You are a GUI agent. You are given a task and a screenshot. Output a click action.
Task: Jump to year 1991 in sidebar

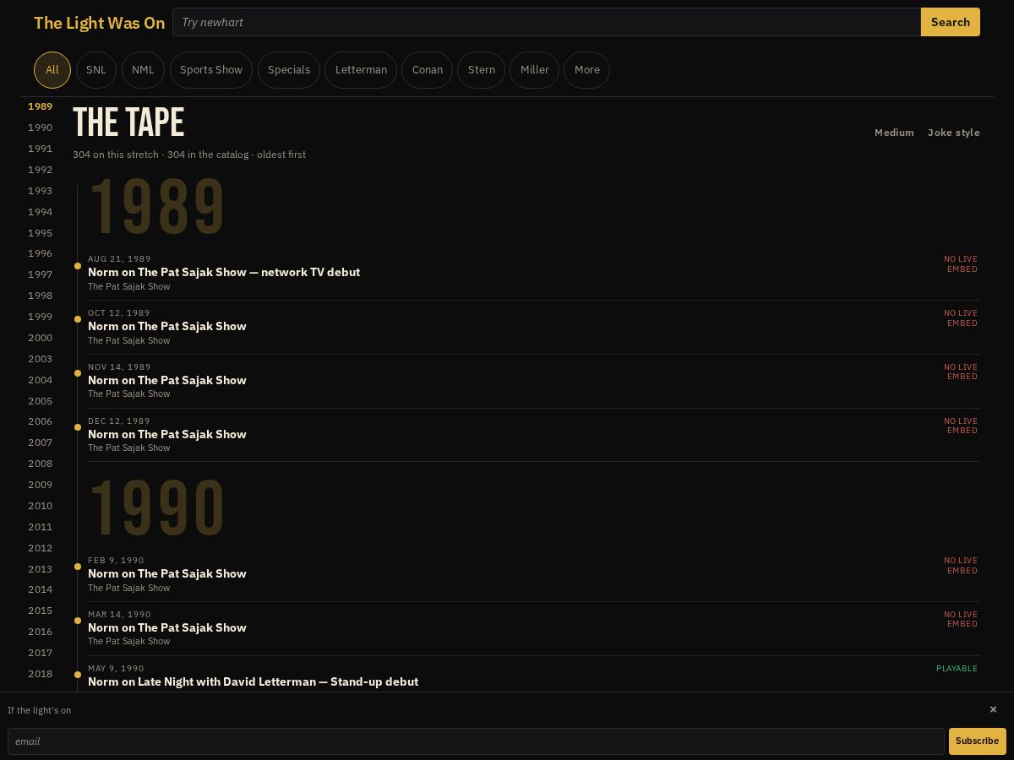coord(40,149)
